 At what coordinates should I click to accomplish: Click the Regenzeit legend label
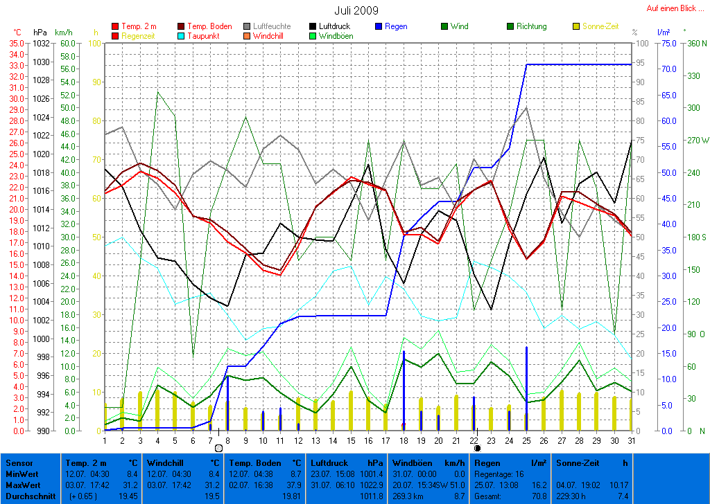(139, 35)
